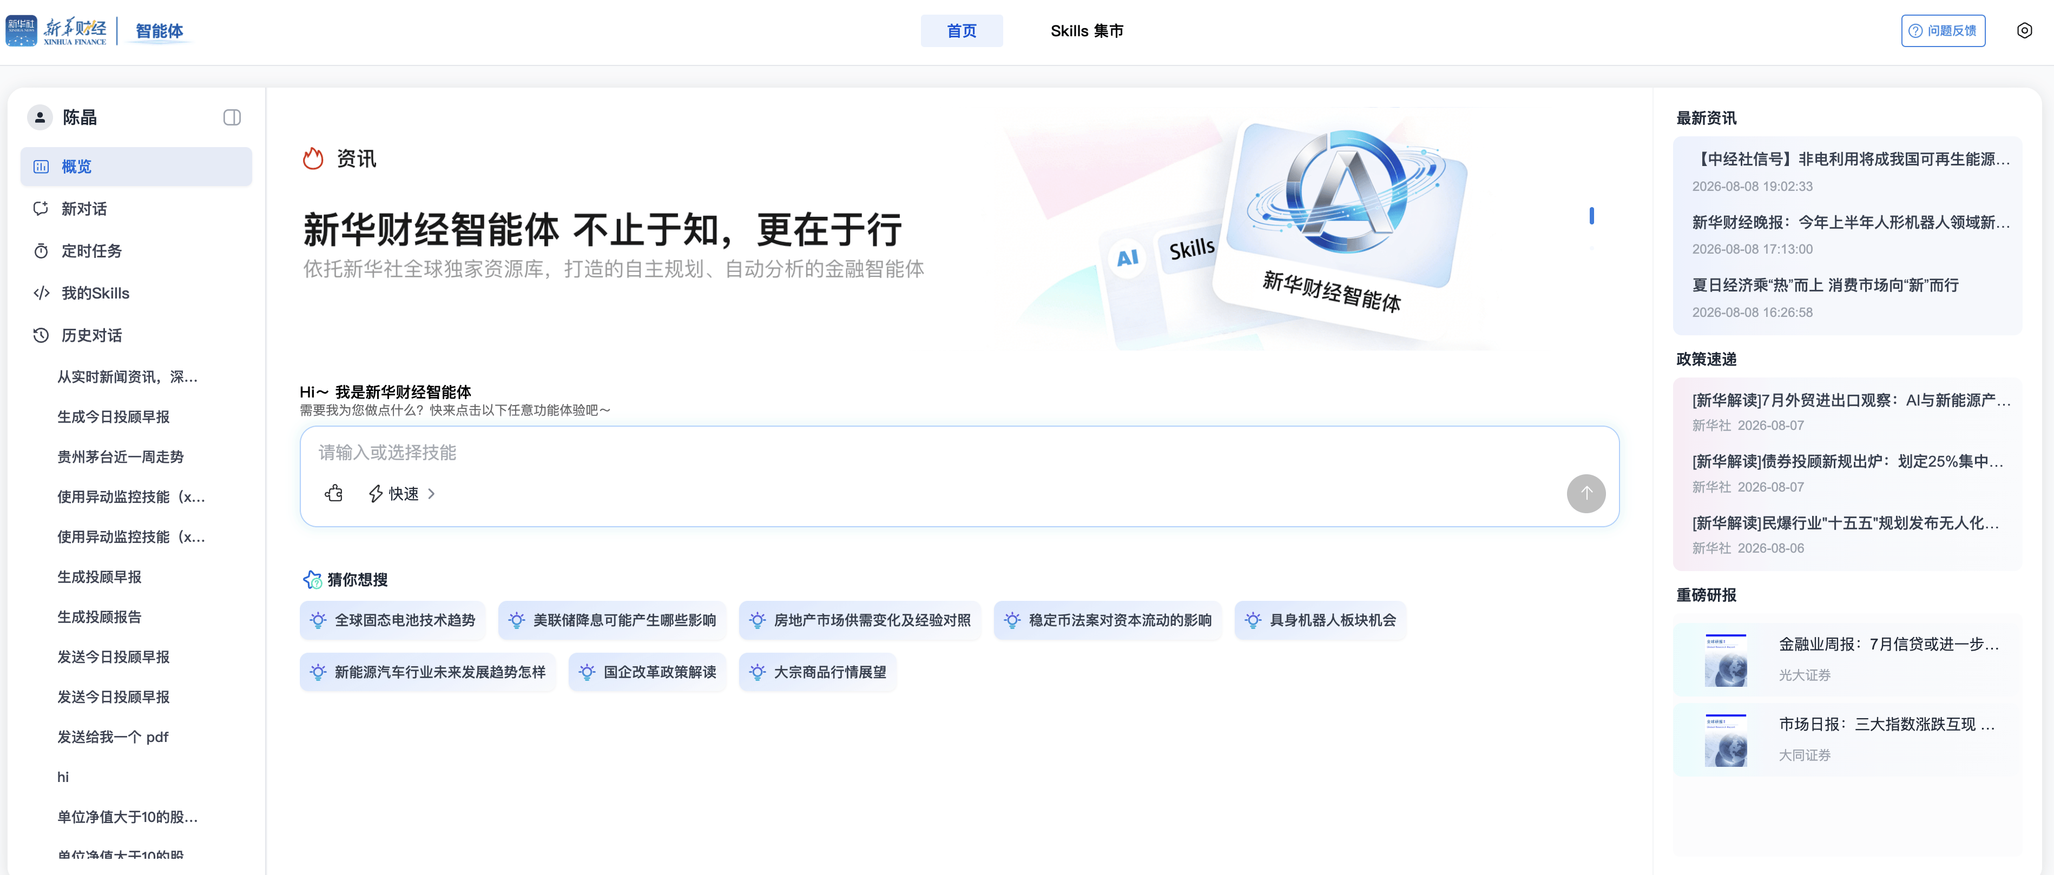
Task: Open policy item 民爆行业"十五五"规划
Action: tap(1845, 523)
